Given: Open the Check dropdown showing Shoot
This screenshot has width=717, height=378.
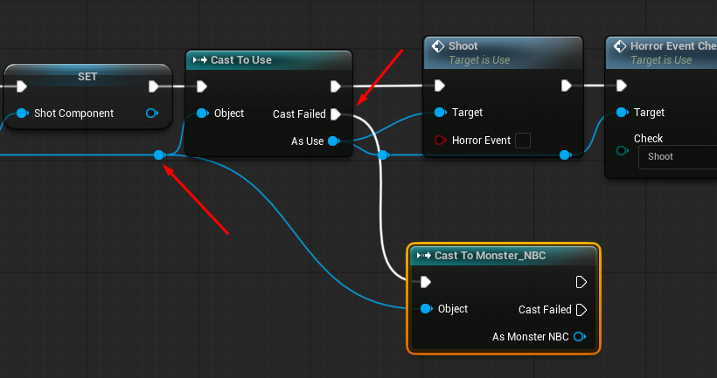Looking at the screenshot, I should (x=677, y=157).
